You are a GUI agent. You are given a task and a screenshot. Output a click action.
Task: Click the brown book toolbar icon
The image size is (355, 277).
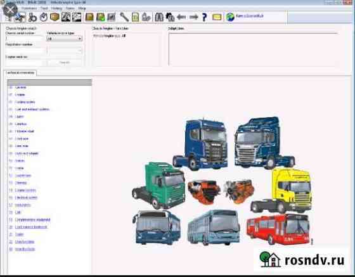click(89, 17)
